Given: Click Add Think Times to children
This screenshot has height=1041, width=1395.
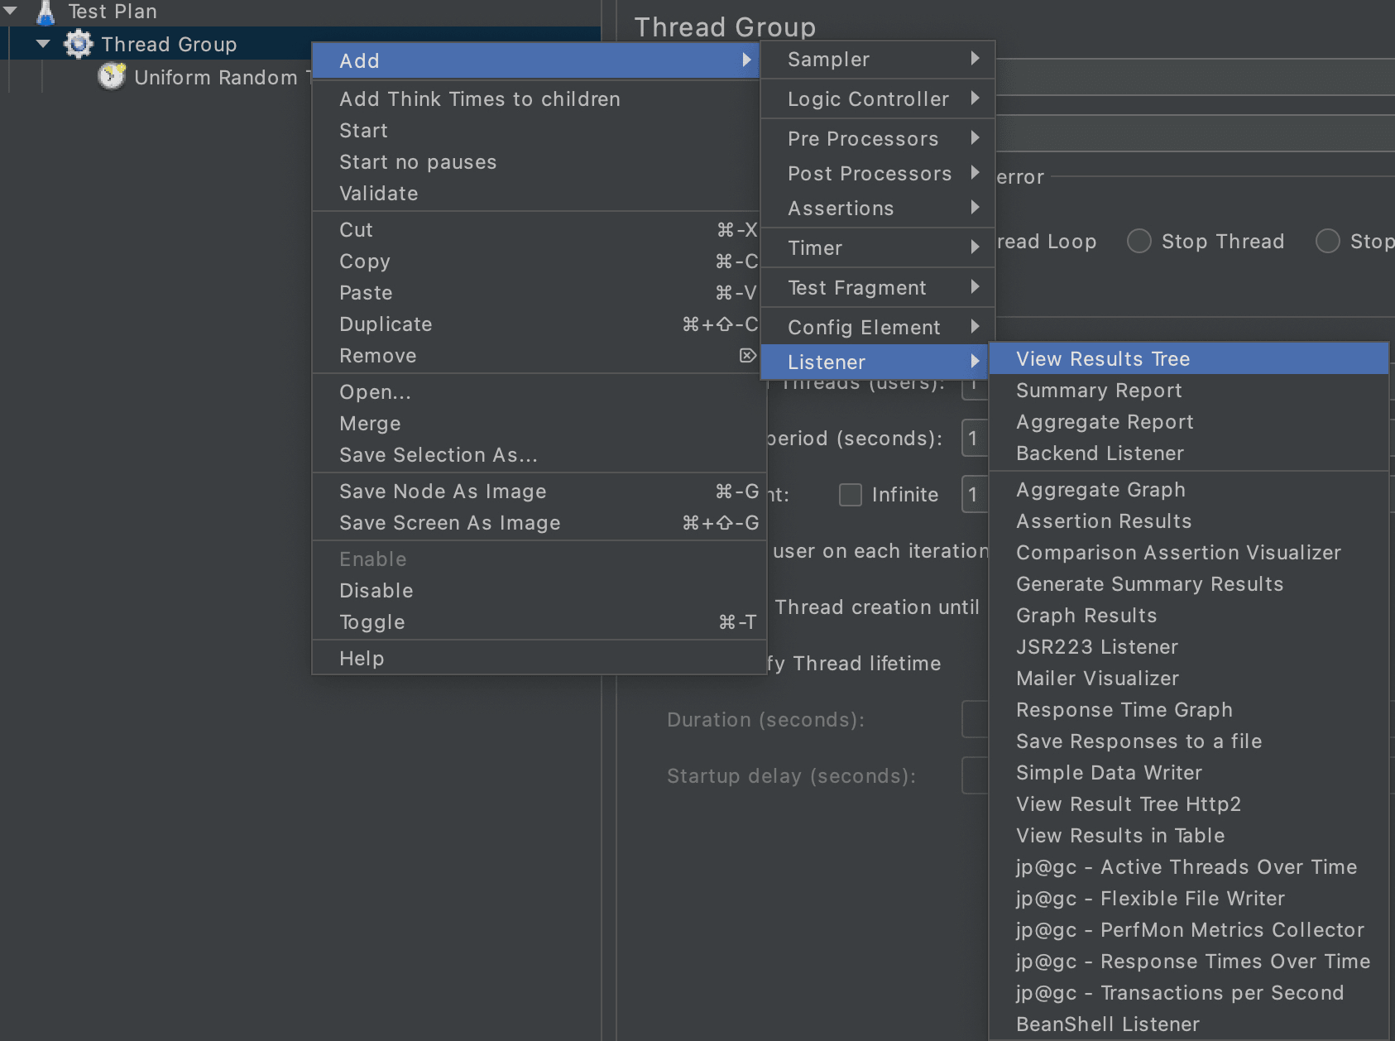Looking at the screenshot, I should 479,98.
